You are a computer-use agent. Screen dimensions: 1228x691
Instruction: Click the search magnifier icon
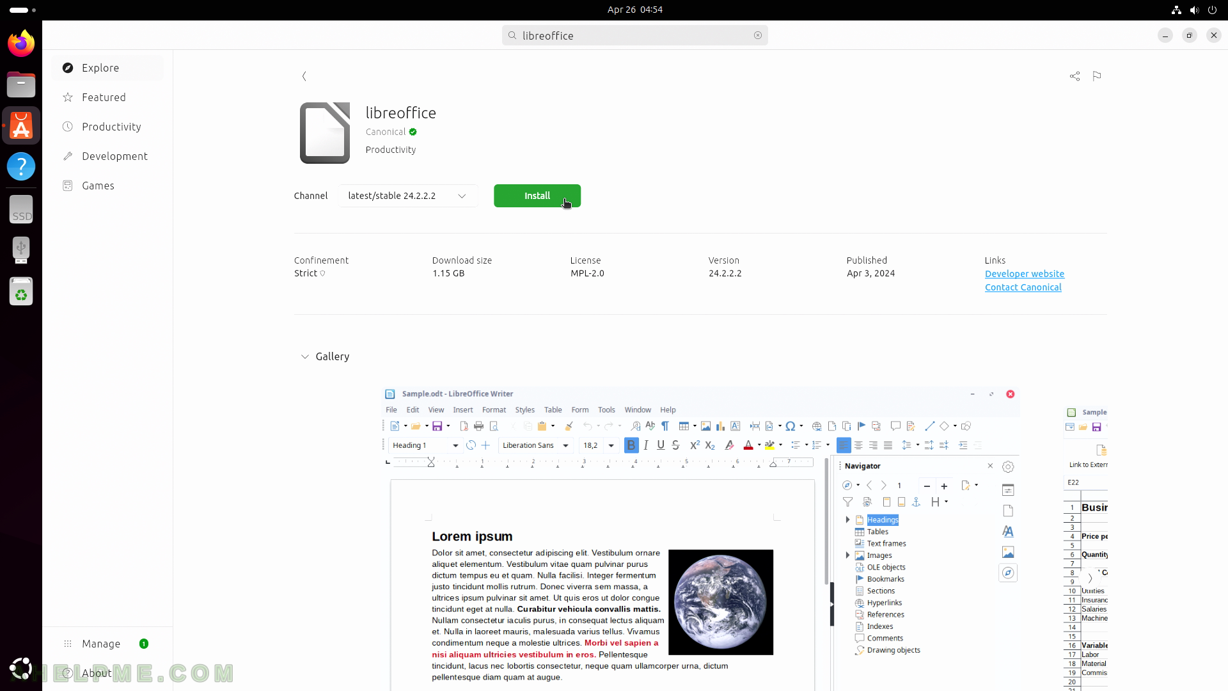(x=512, y=35)
